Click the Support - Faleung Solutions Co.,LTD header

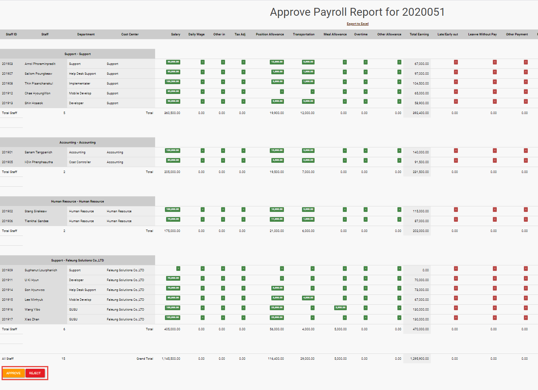(77, 260)
